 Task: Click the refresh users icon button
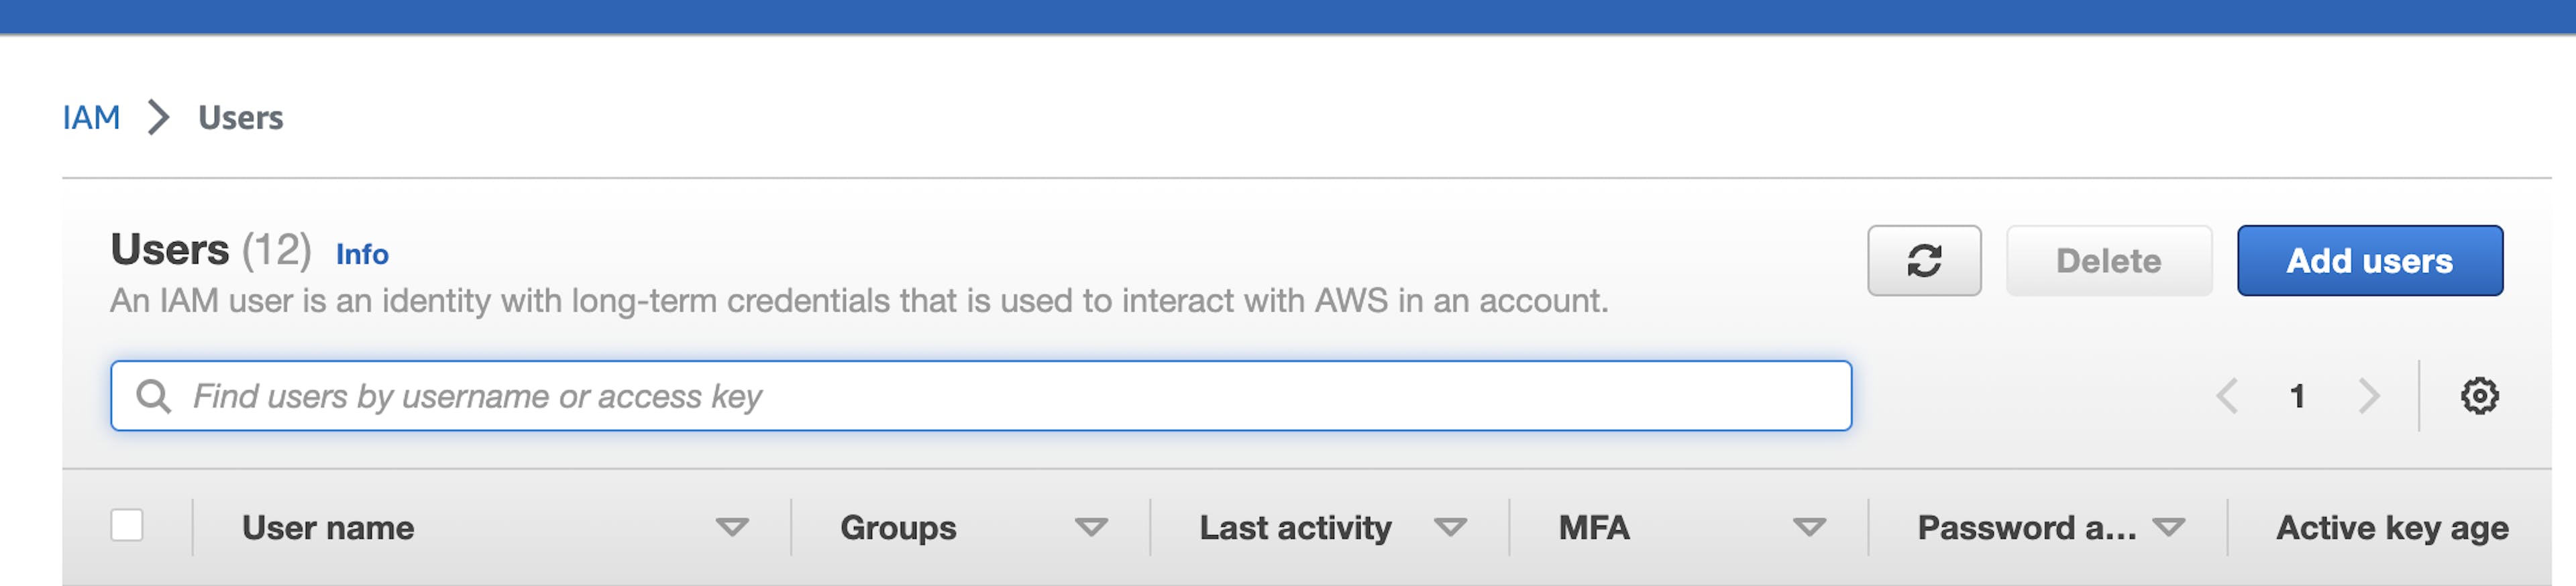point(1923,260)
